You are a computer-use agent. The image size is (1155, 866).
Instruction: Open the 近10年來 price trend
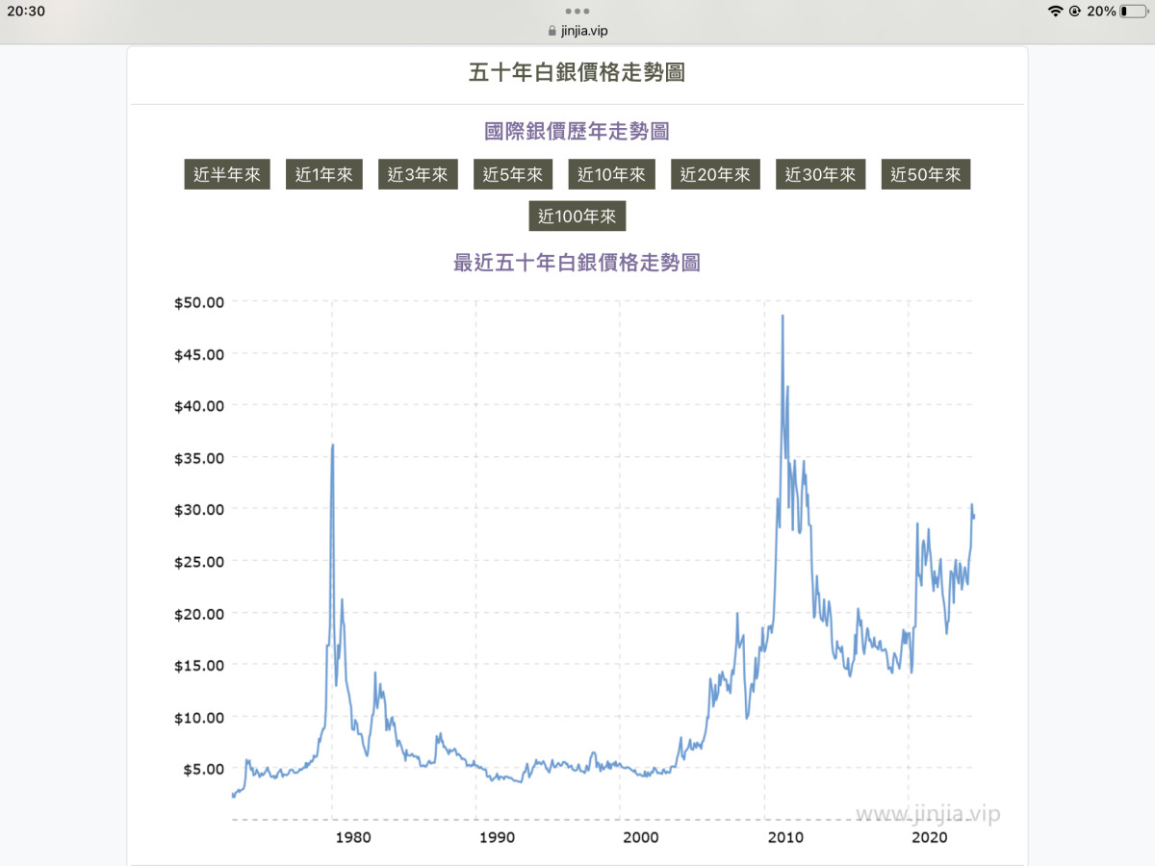coord(612,175)
